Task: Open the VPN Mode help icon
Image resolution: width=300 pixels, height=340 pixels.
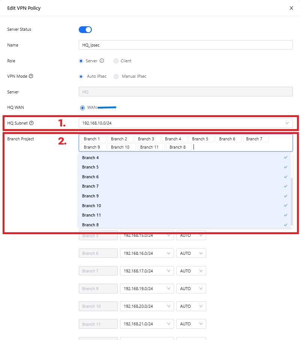Action: pos(31,76)
